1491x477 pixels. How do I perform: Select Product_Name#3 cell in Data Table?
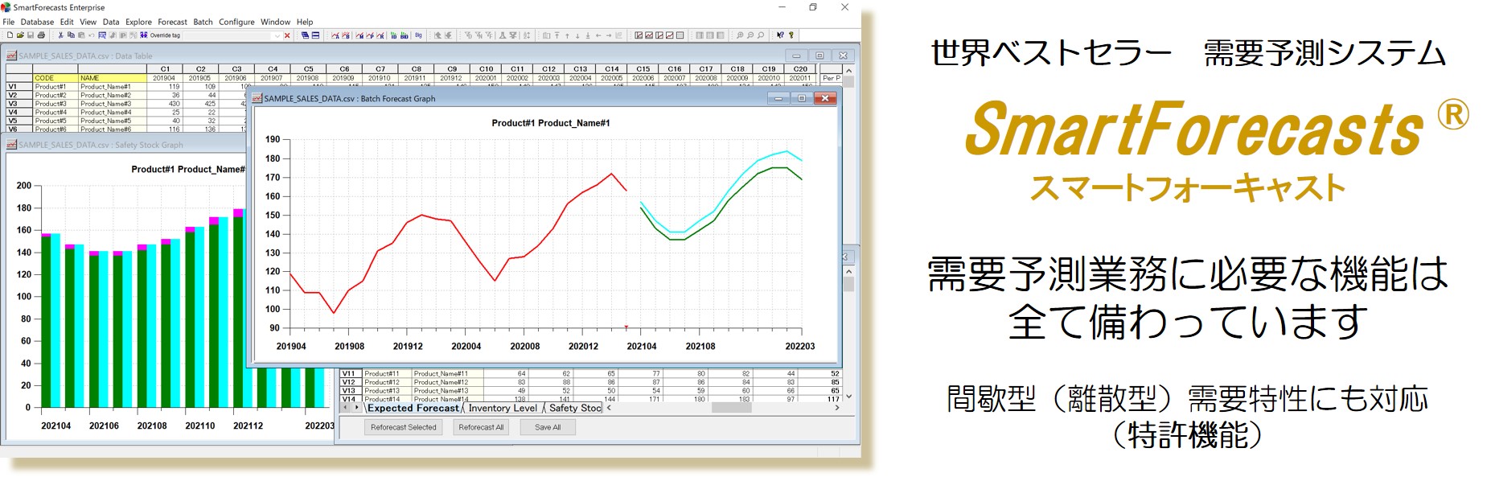pos(113,104)
